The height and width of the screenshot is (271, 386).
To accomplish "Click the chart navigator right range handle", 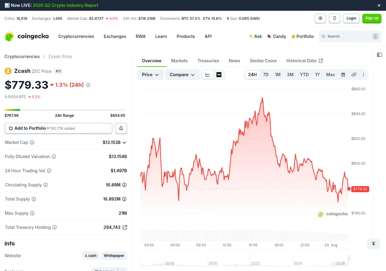I will pos(349,258).
